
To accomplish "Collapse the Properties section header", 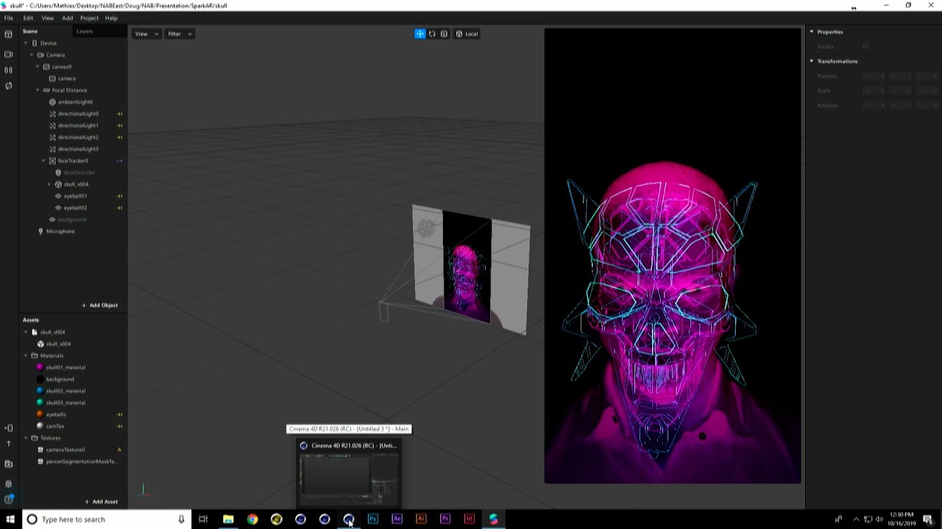I will click(812, 32).
